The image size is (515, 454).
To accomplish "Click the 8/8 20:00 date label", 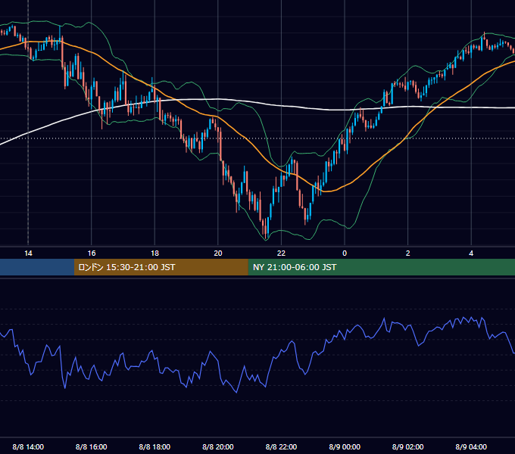I will pyautogui.click(x=218, y=446).
